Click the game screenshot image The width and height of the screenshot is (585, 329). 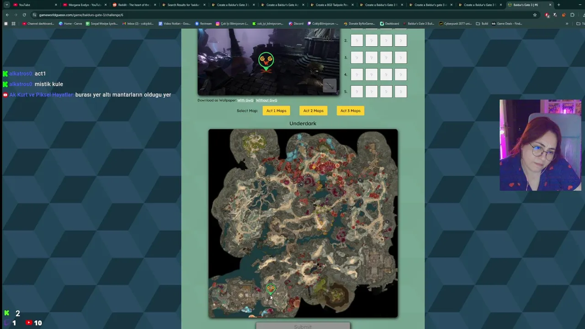(x=269, y=62)
